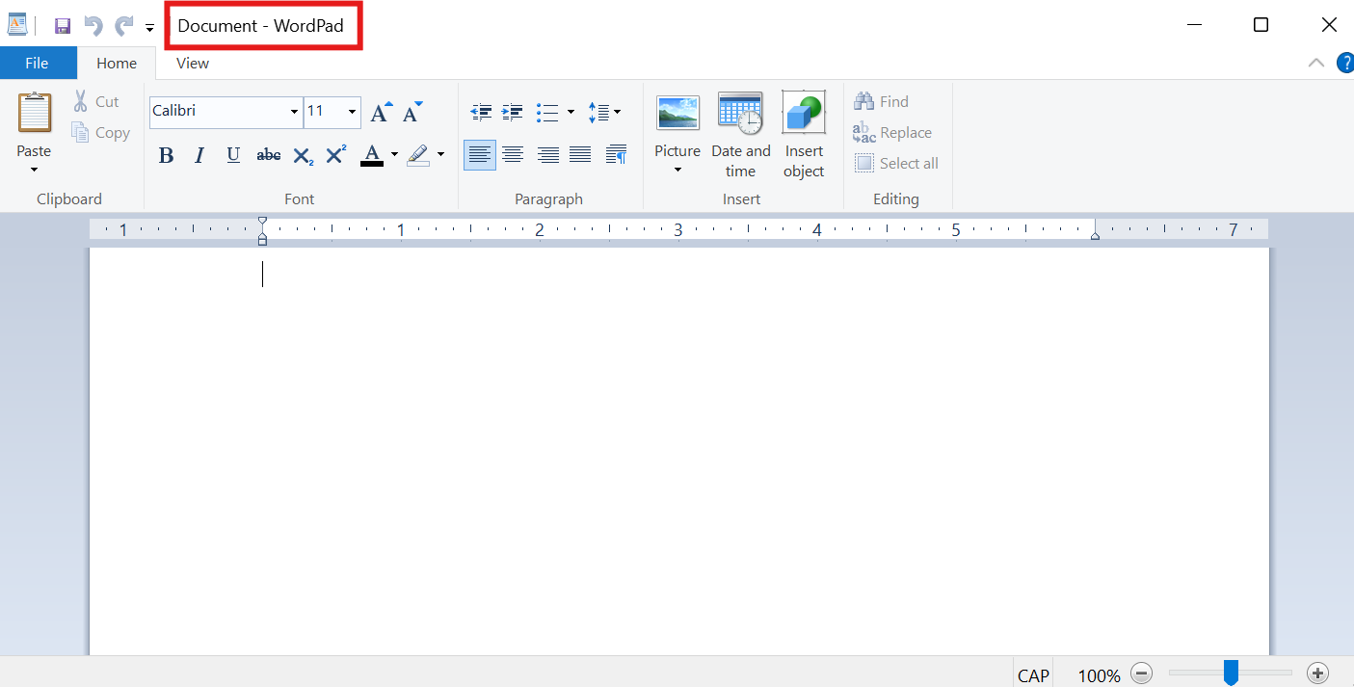Image resolution: width=1354 pixels, height=687 pixels.
Task: Decrease the paragraph indent
Action: coord(481,113)
